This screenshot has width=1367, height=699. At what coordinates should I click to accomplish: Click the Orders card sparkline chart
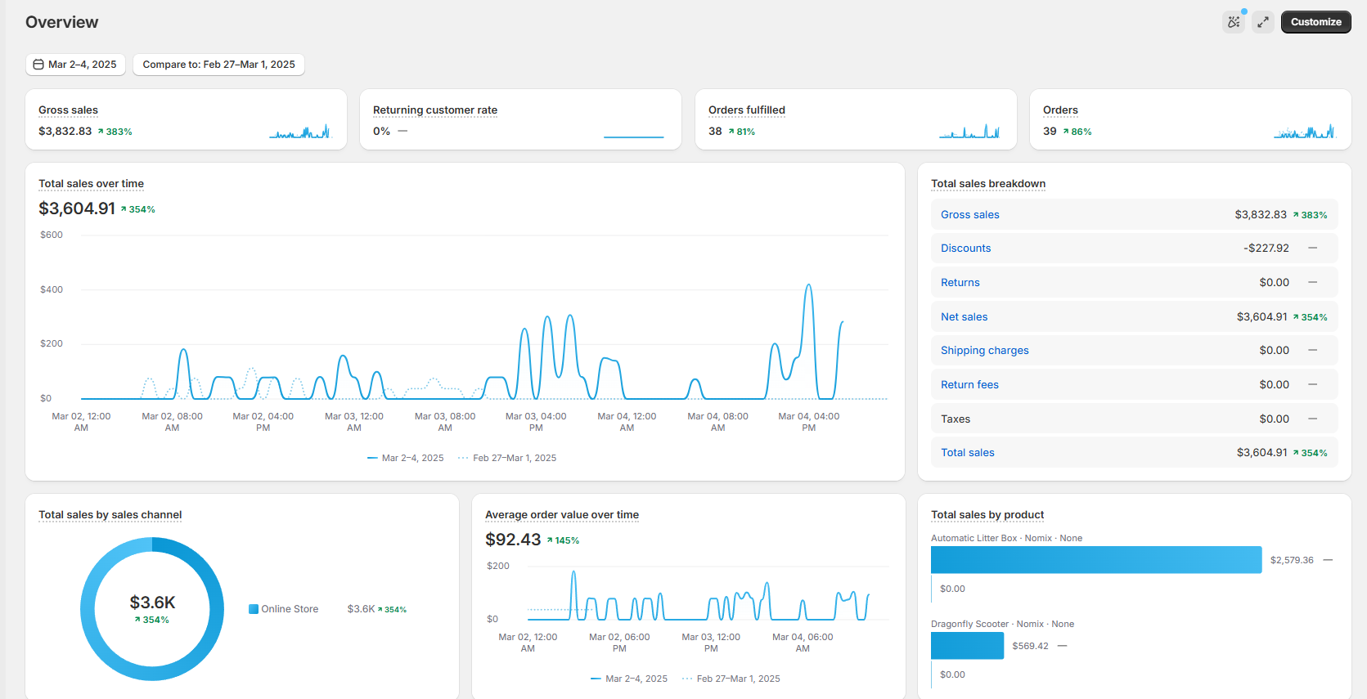coord(1304,132)
